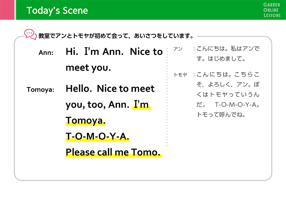Click the text "you, too, Ann."

click(x=97, y=105)
